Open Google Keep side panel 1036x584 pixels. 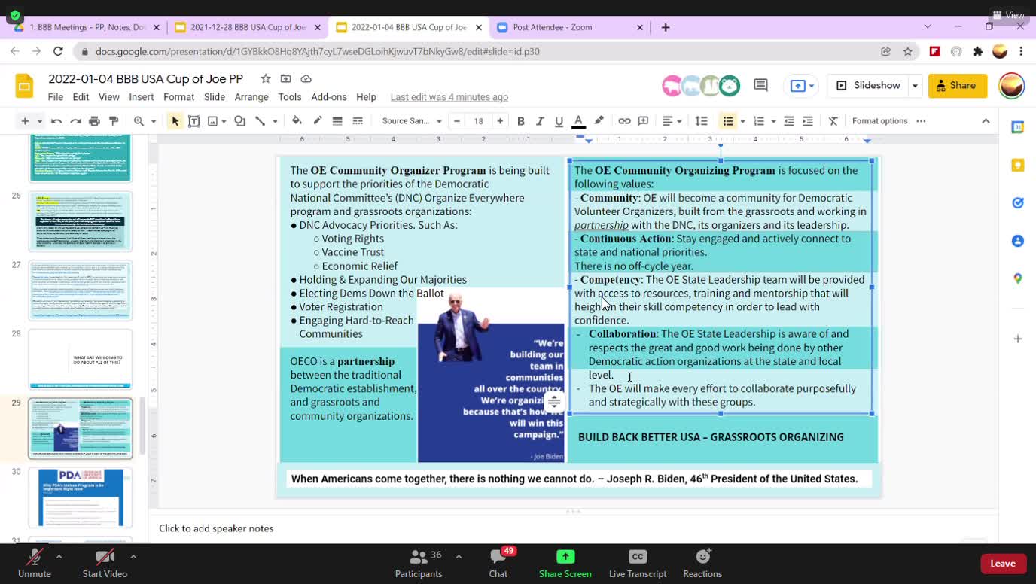click(1018, 166)
